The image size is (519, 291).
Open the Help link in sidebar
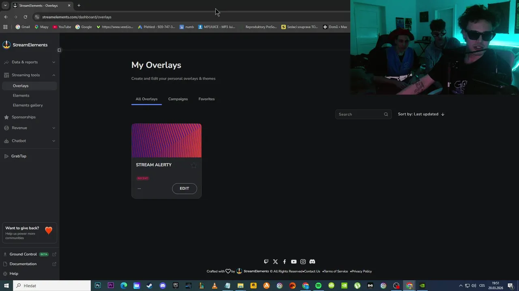tap(14, 274)
